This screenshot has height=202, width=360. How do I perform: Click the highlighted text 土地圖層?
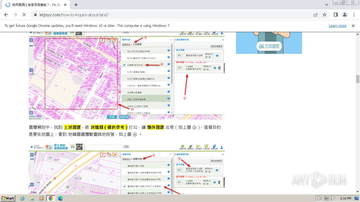tap(72, 127)
